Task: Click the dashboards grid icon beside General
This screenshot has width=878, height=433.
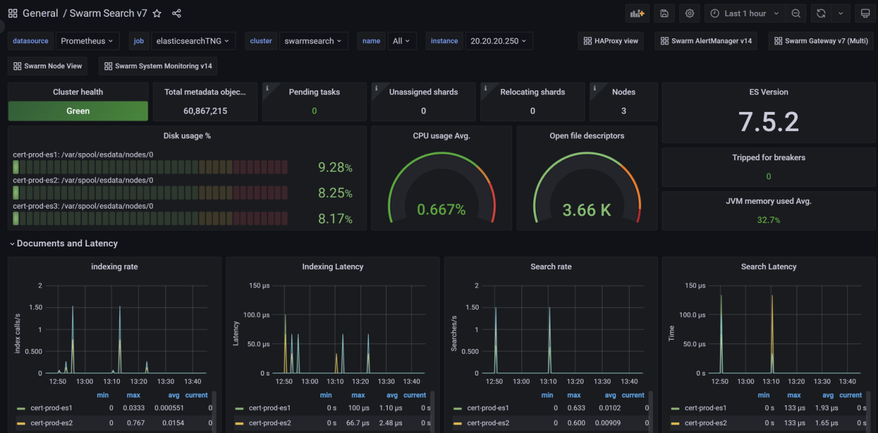Action: 13,13
